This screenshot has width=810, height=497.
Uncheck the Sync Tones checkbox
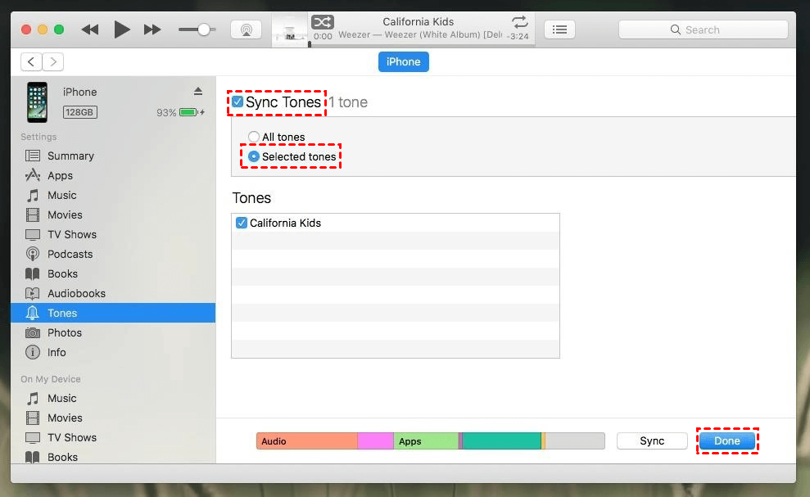pos(238,102)
